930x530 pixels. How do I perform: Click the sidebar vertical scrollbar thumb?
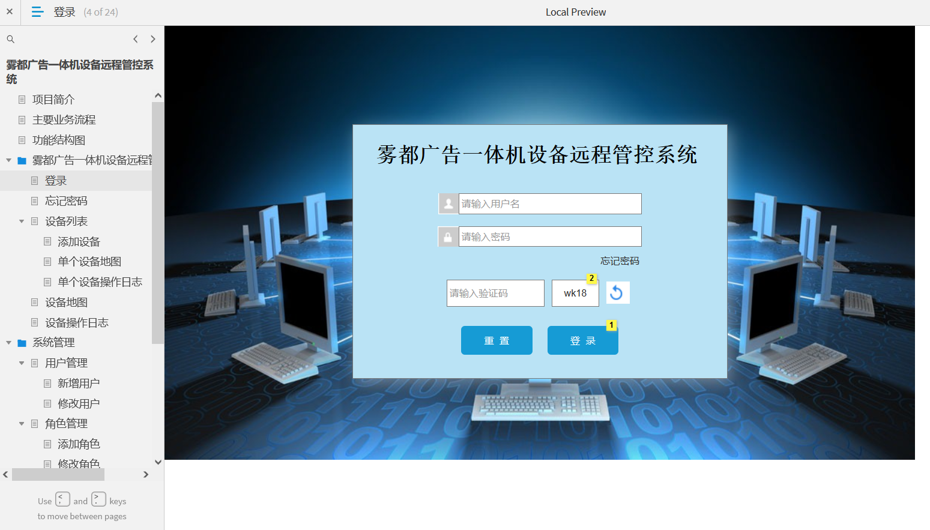[x=158, y=223]
